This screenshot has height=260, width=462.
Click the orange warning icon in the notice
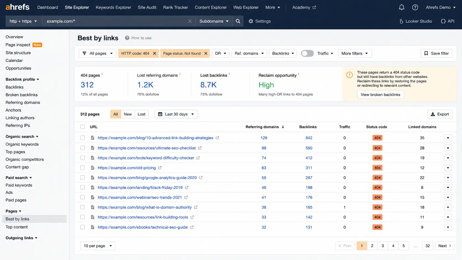[349, 75]
